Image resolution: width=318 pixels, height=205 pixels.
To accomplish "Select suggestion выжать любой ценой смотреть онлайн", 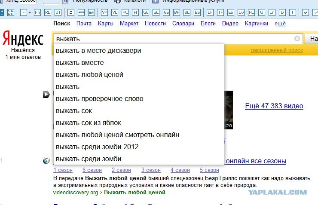I will click(x=139, y=135).
